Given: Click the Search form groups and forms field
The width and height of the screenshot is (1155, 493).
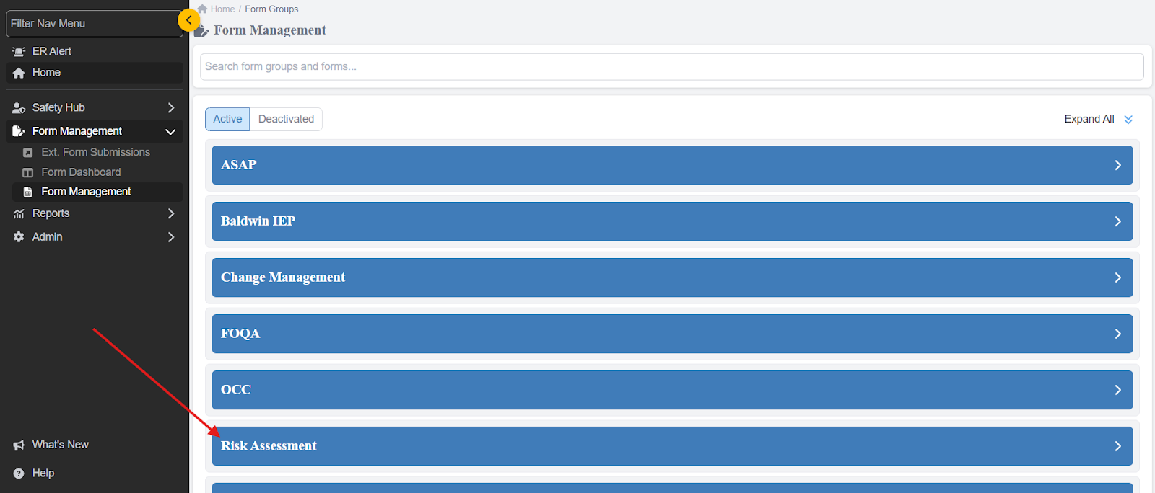Looking at the screenshot, I should [671, 66].
